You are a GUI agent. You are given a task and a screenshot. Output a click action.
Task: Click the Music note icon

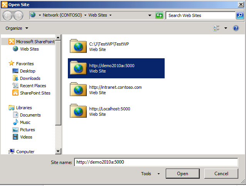tap(15, 122)
